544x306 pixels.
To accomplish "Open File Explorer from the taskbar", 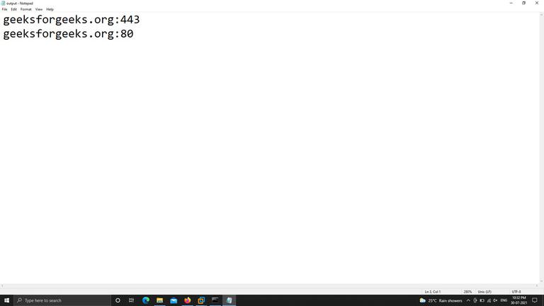I will [x=159, y=300].
